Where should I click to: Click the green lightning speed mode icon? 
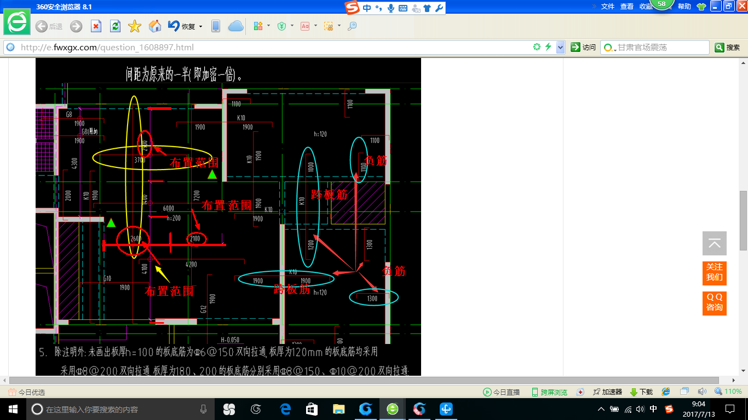pyautogui.click(x=548, y=47)
